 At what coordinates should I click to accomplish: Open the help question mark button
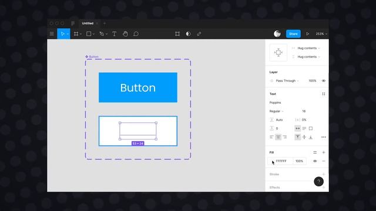(318, 182)
